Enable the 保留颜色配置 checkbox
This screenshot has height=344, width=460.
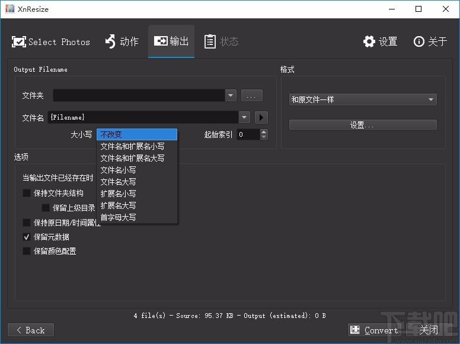point(27,251)
